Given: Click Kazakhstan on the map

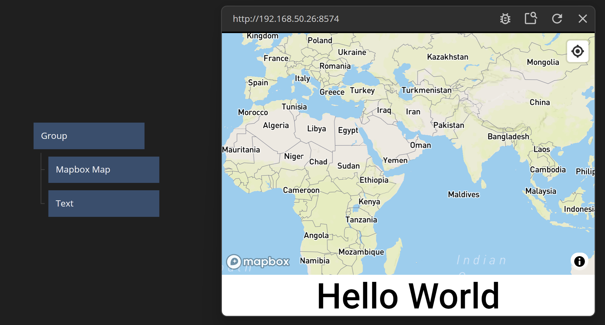Looking at the screenshot, I should click(447, 57).
